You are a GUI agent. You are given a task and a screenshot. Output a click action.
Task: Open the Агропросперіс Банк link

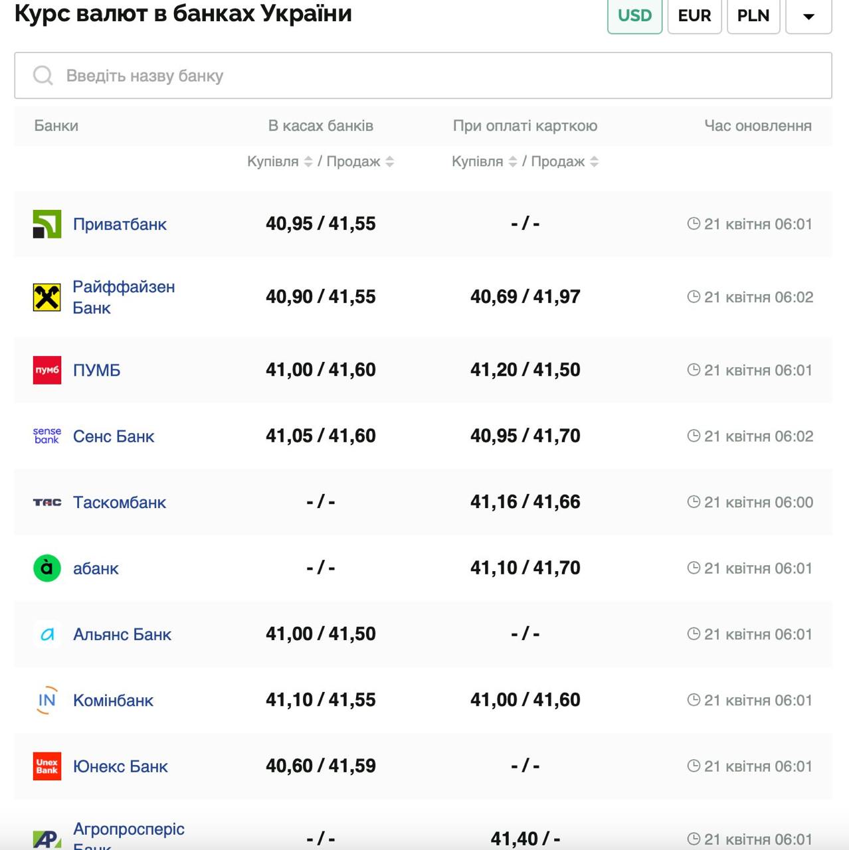(x=128, y=829)
